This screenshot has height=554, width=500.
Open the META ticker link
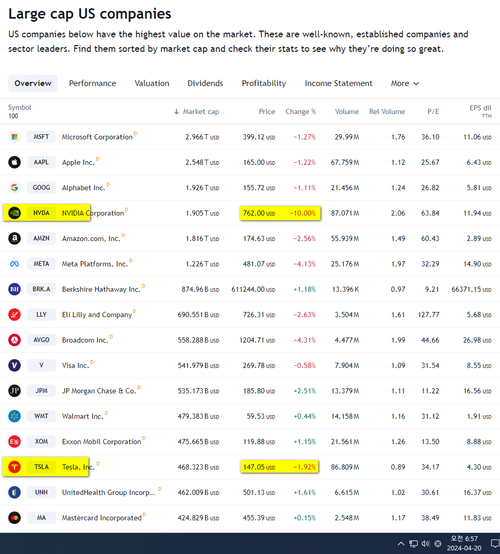point(41,264)
